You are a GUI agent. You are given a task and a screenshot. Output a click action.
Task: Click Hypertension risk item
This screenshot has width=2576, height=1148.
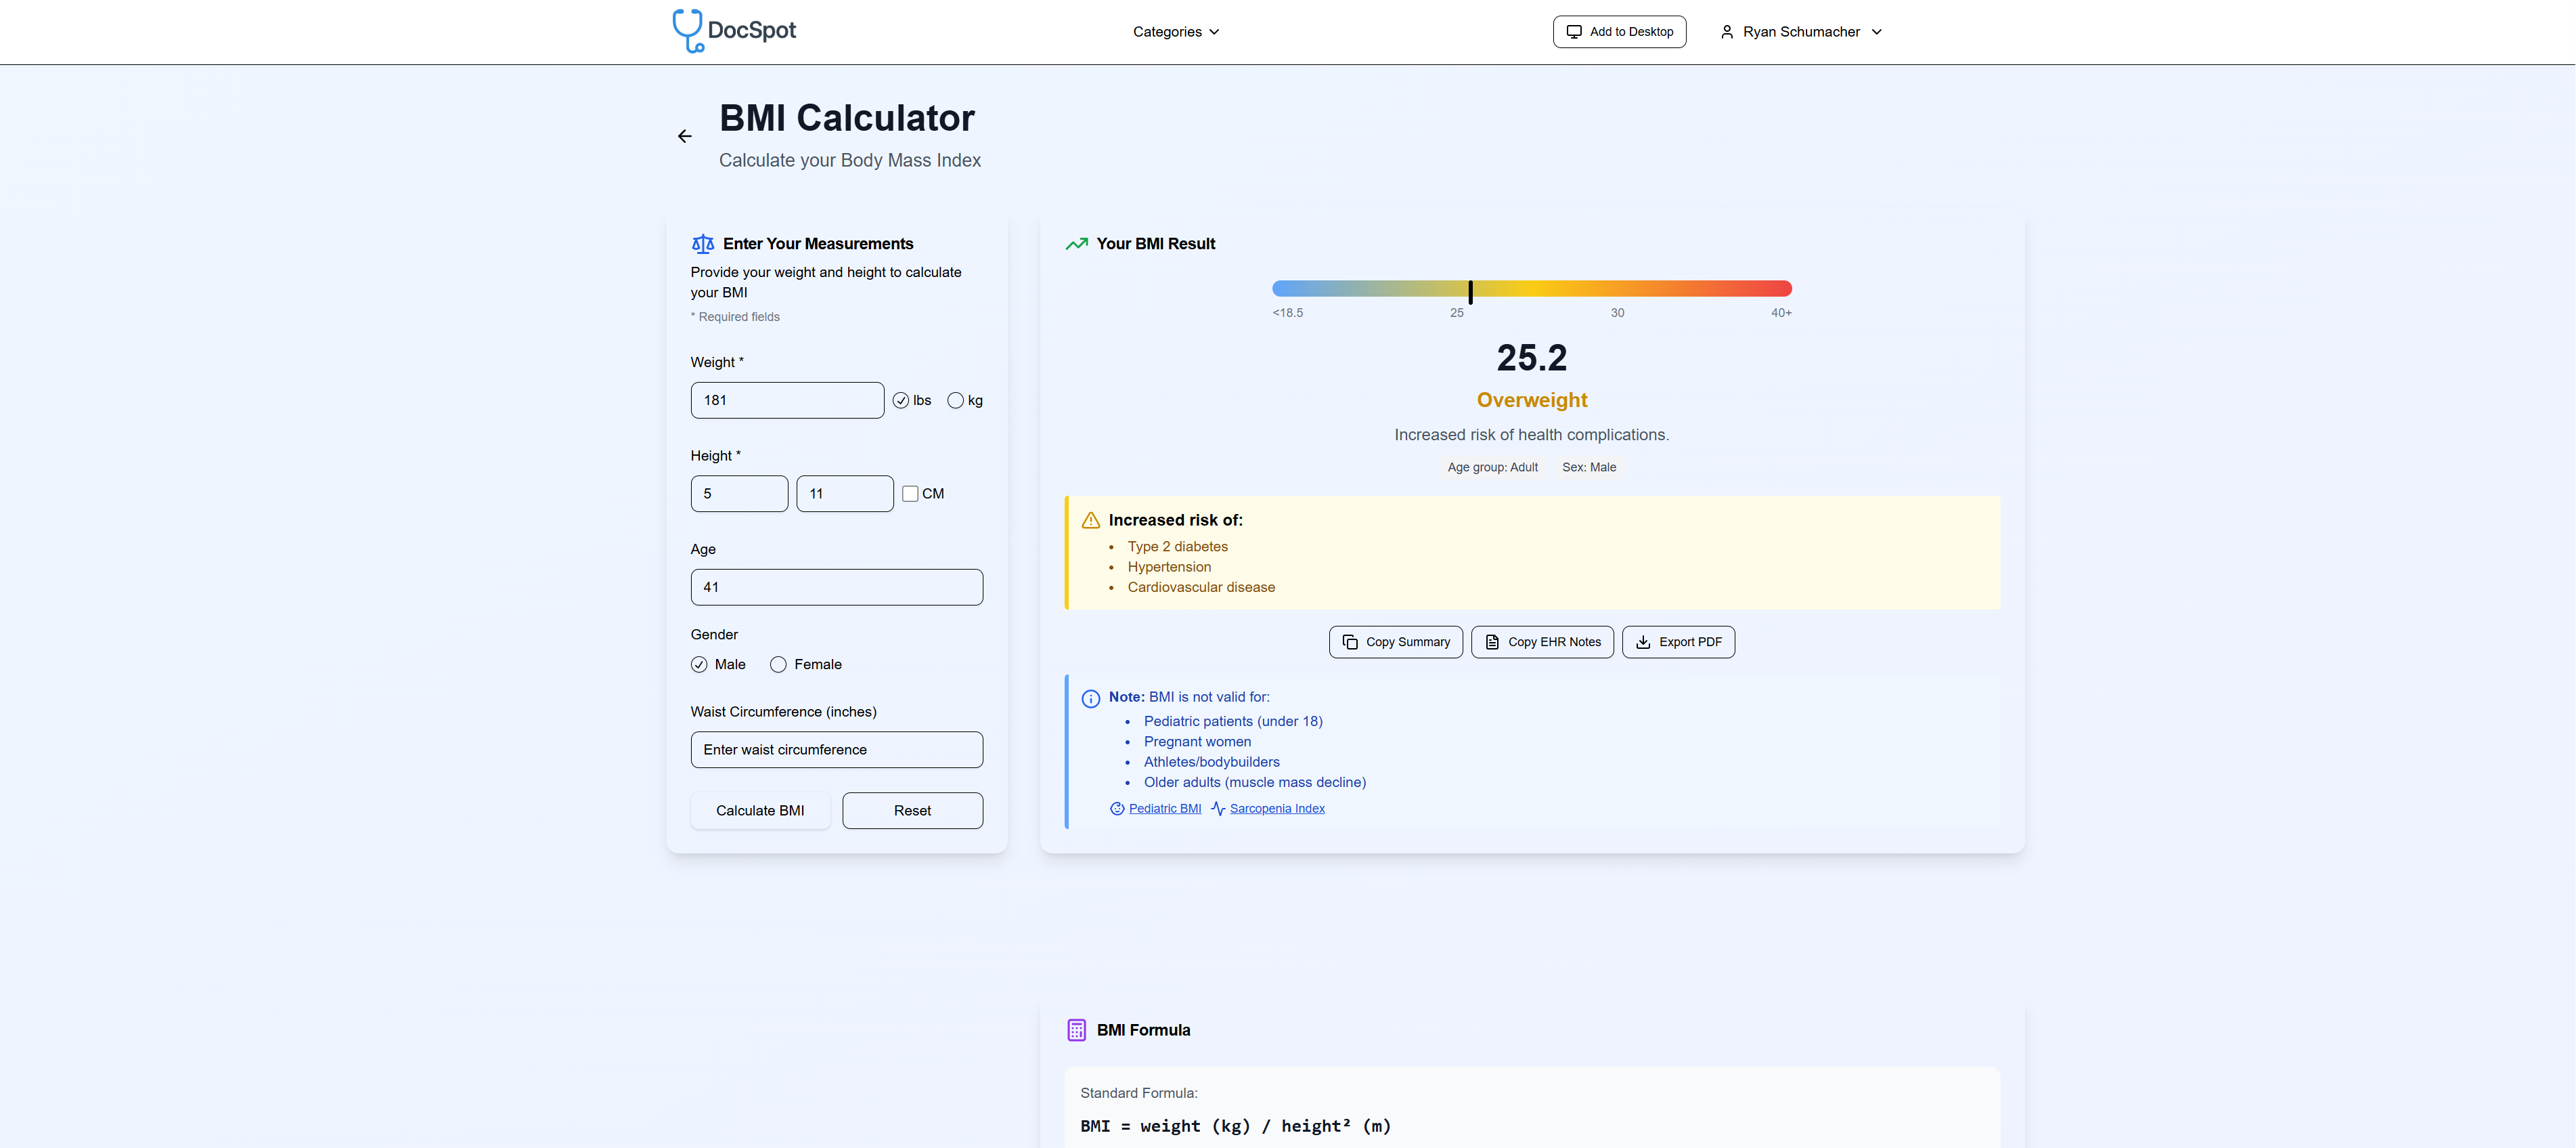pyautogui.click(x=1169, y=568)
